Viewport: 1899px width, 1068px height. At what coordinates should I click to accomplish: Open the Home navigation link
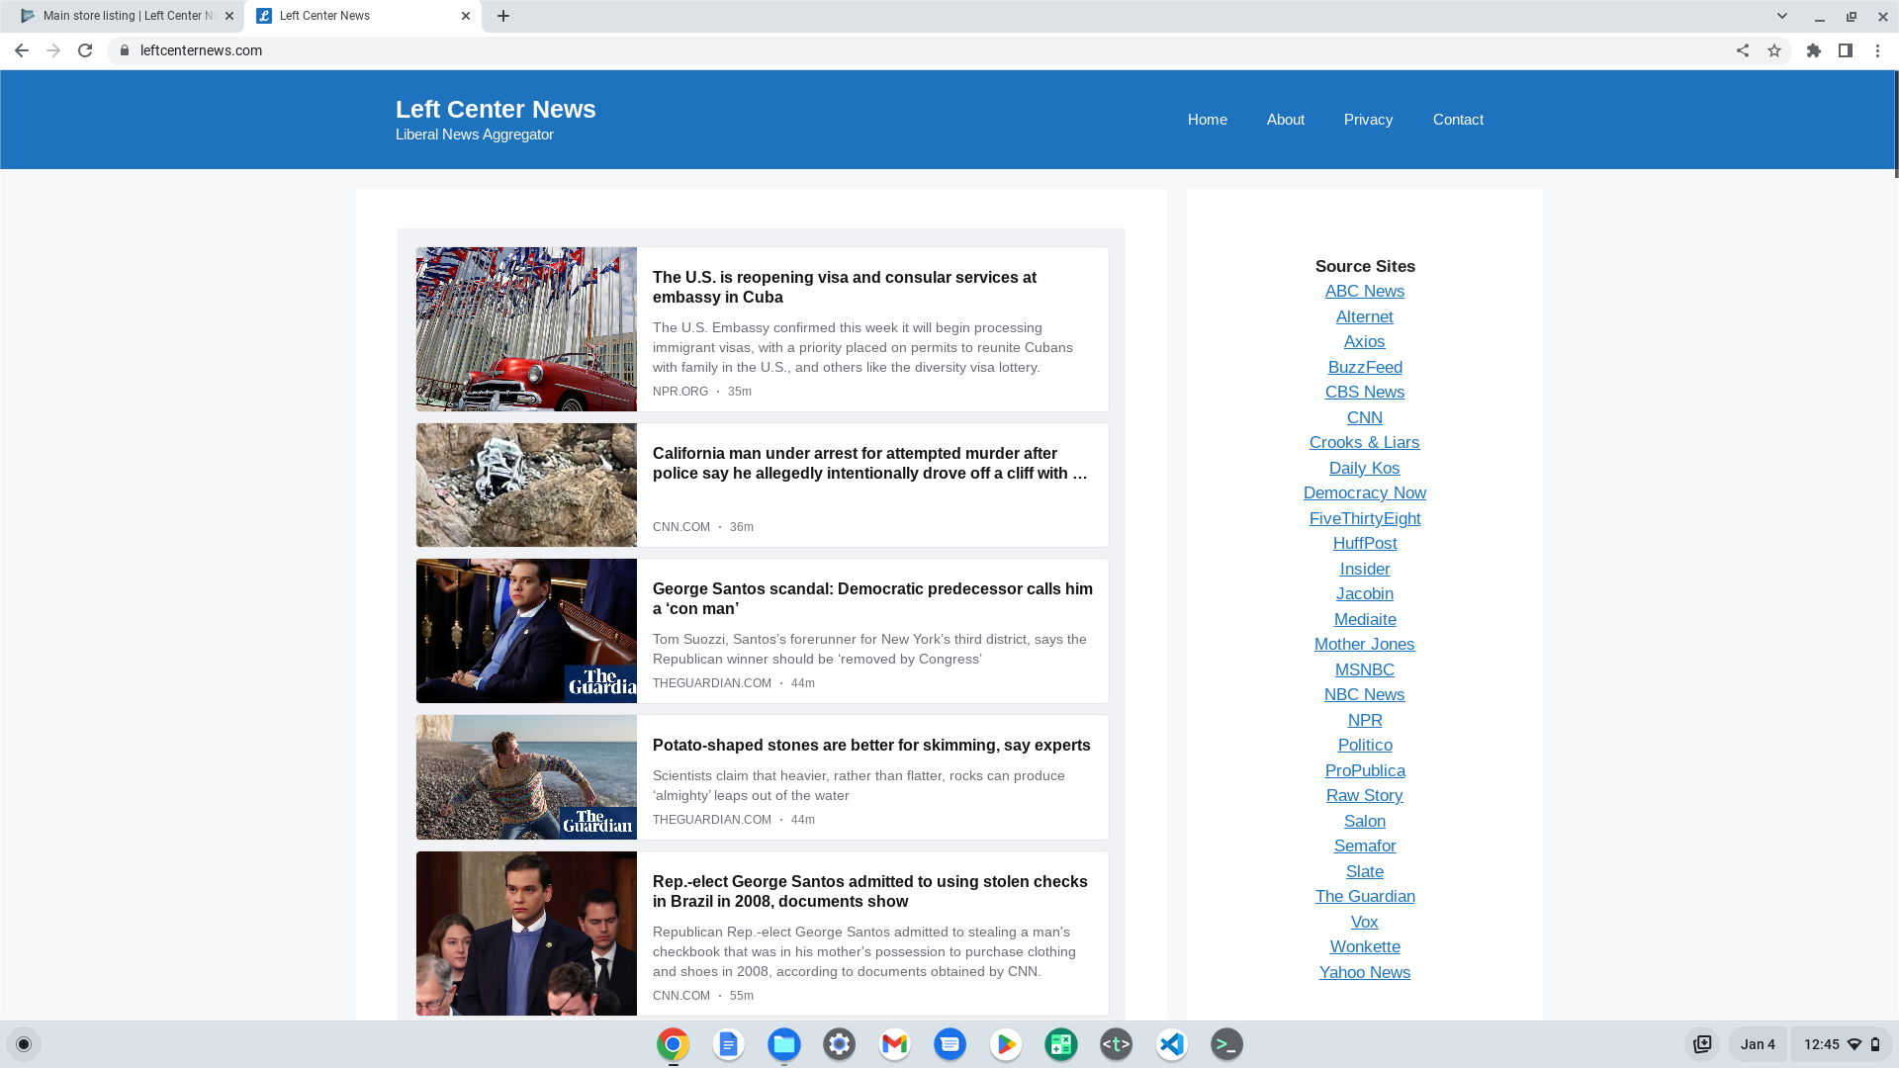coord(1207,120)
